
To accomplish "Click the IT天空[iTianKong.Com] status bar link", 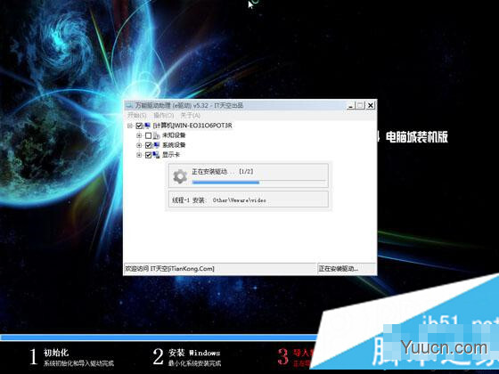I will (x=183, y=269).
